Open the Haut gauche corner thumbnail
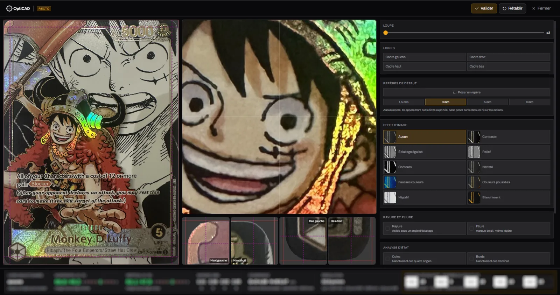Screen dimensions: 560x295 (x=206, y=241)
